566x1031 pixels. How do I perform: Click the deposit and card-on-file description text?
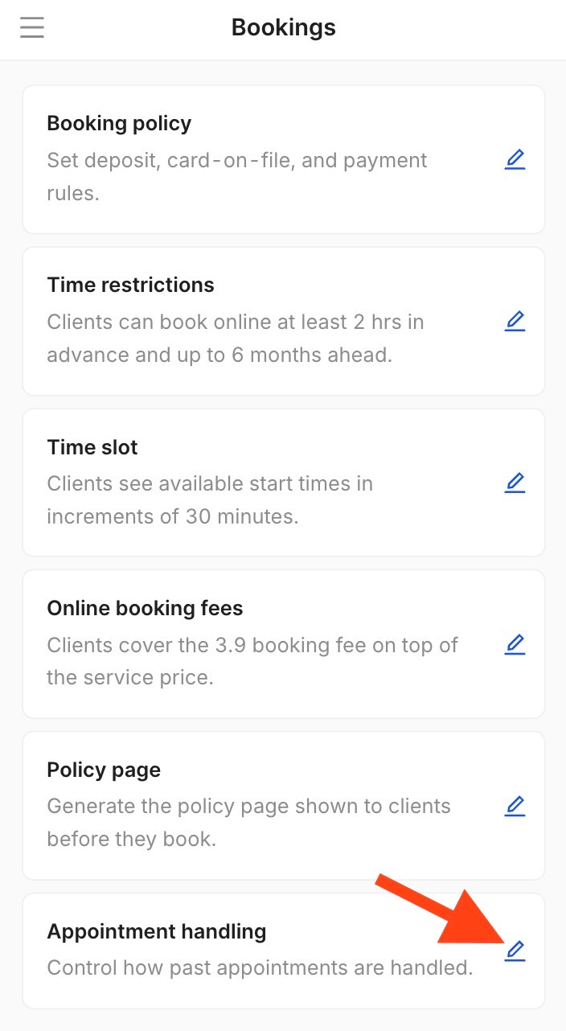pyautogui.click(x=237, y=177)
